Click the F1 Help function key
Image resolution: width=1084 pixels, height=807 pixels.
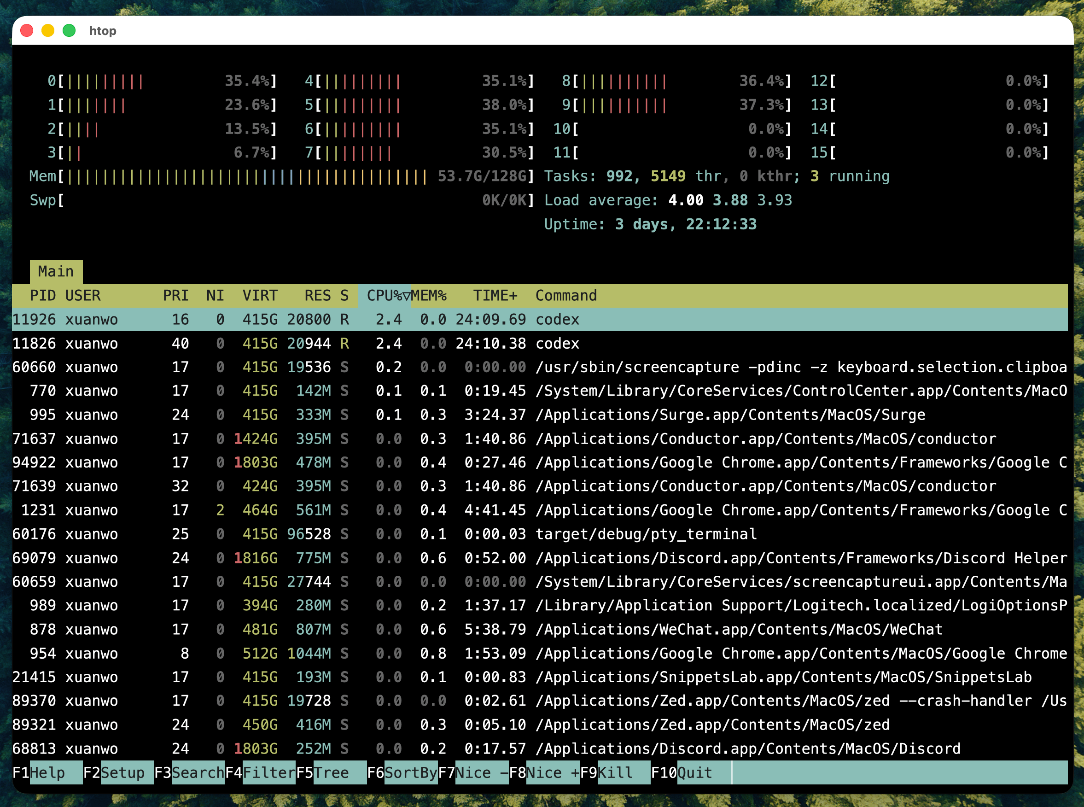pyautogui.click(x=47, y=772)
